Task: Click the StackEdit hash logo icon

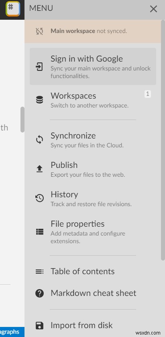Action: (x=13, y=9)
